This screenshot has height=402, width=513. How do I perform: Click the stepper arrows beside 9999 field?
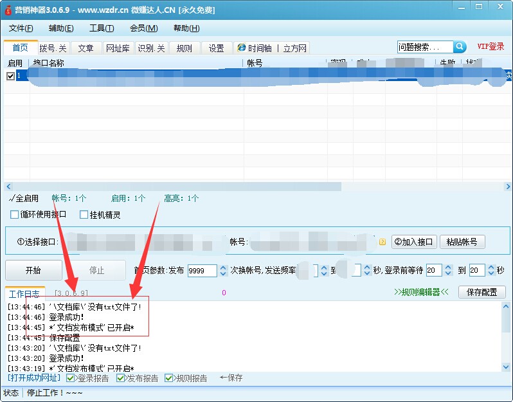[x=223, y=271]
